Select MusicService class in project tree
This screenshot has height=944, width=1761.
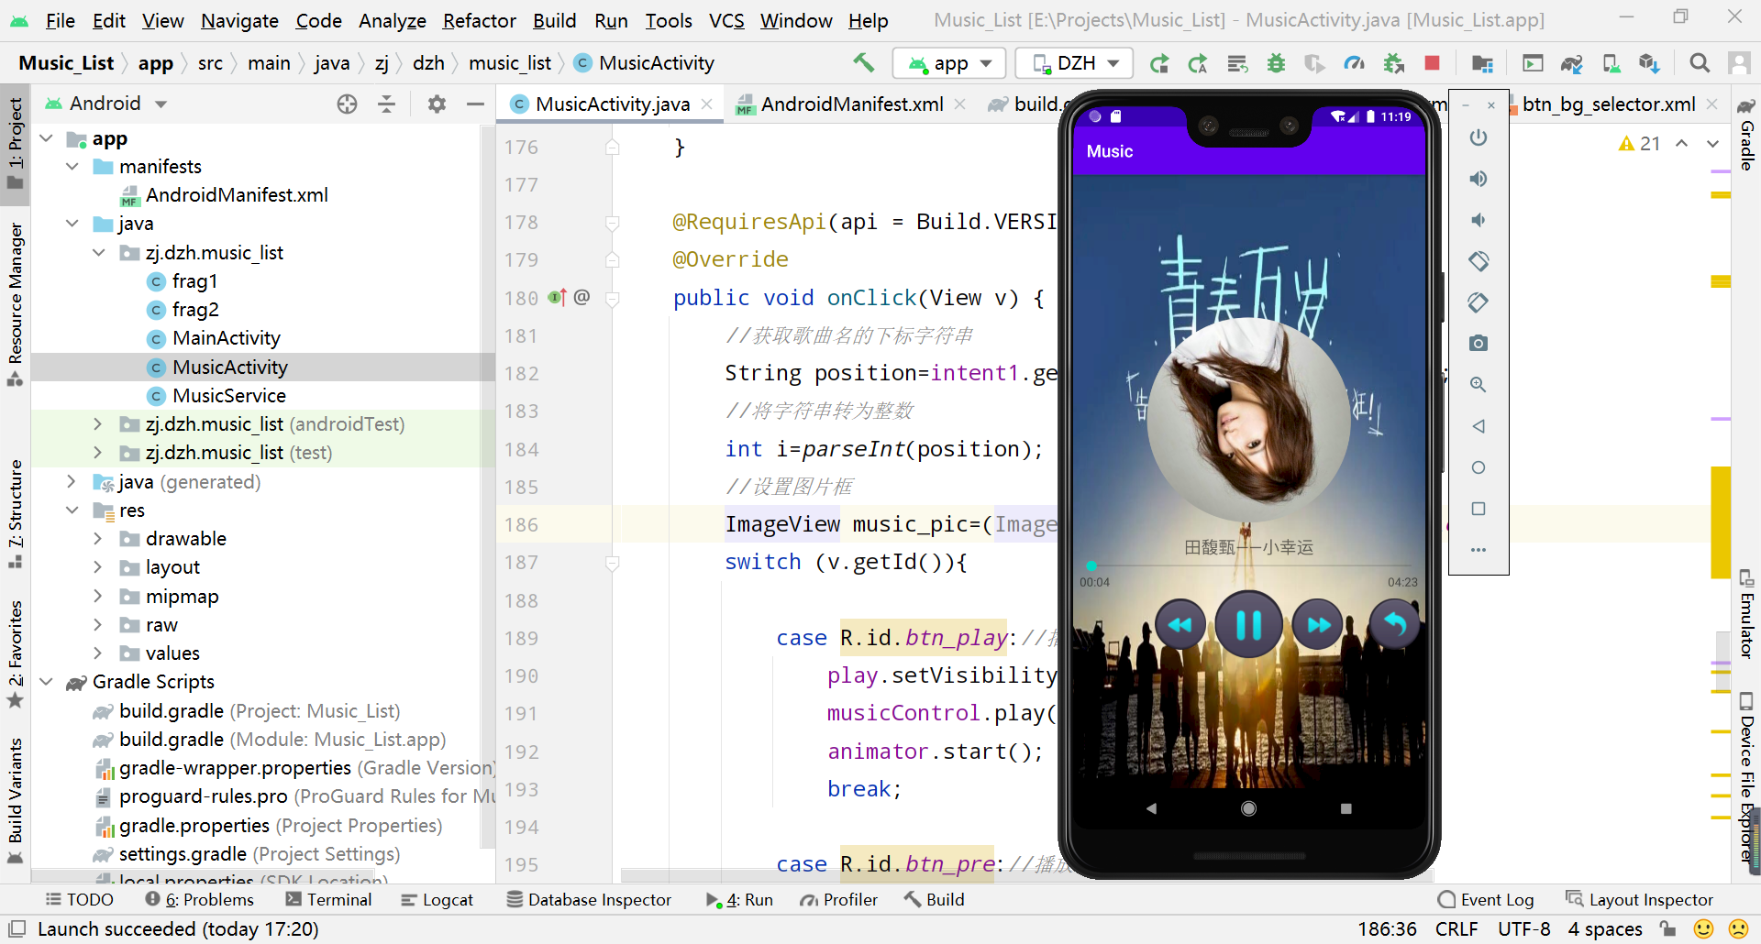[229, 396]
